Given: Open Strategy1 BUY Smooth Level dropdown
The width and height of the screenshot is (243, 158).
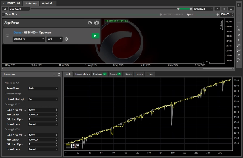Looking at the screenshot, I should coord(43,124).
